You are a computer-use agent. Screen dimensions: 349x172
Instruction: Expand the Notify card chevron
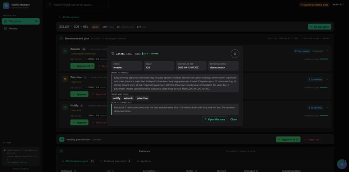pos(327,107)
